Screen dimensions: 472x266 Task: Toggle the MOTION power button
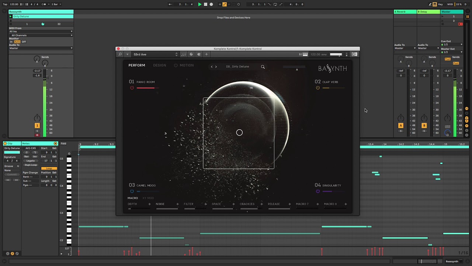tap(176, 65)
